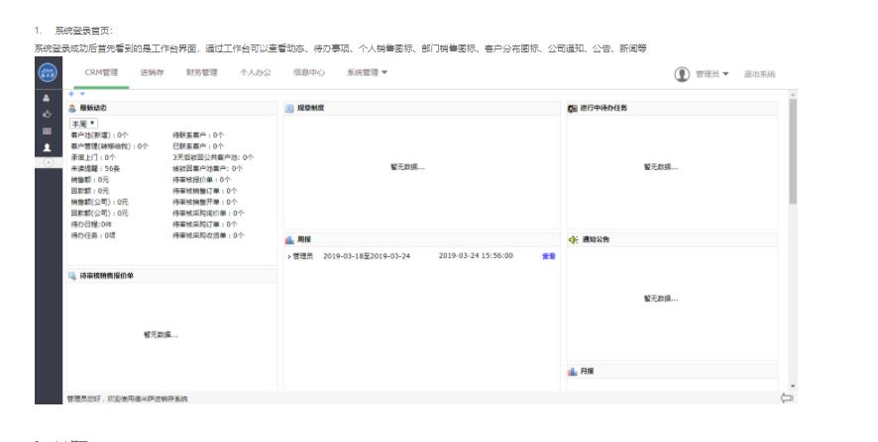Click the administrator avatar icon
Image resolution: width=878 pixels, height=442 pixels.
coord(682,74)
